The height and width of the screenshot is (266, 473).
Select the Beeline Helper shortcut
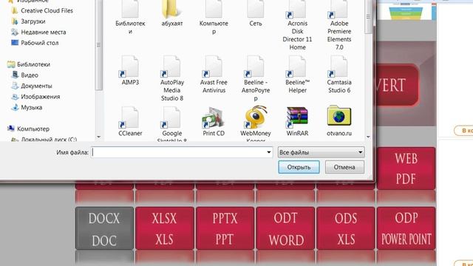point(297,75)
